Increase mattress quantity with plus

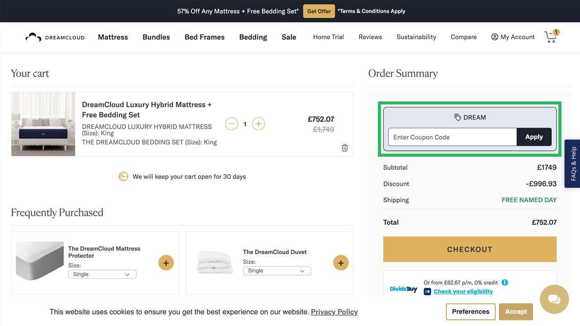click(258, 124)
